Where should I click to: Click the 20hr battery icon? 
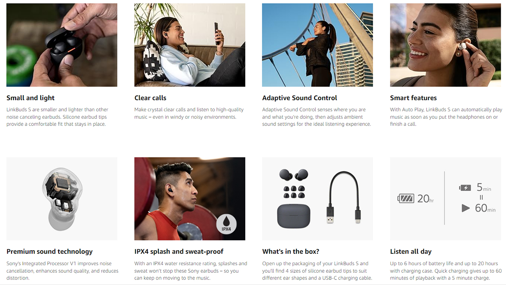point(406,198)
